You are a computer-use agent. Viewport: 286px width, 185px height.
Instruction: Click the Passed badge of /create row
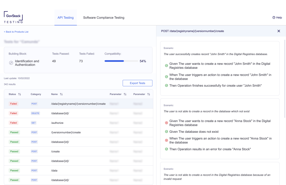pyautogui.click(x=14, y=151)
